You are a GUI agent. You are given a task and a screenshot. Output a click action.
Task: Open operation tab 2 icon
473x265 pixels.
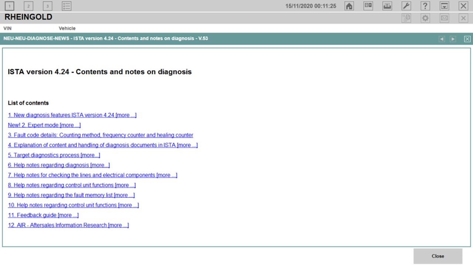pyautogui.click(x=28, y=6)
